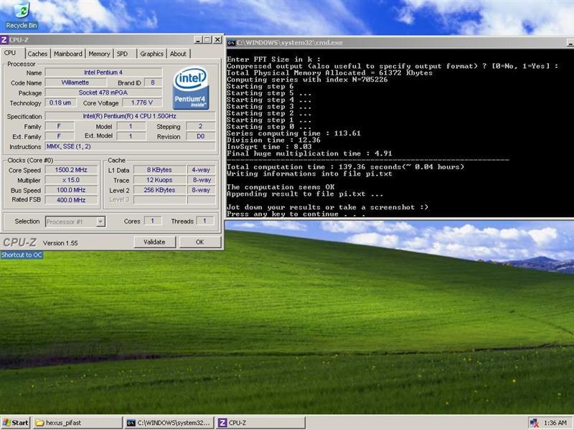Click 'Total computation time' line in cmd
Viewport: 574px width, 430px height.
click(x=345, y=167)
